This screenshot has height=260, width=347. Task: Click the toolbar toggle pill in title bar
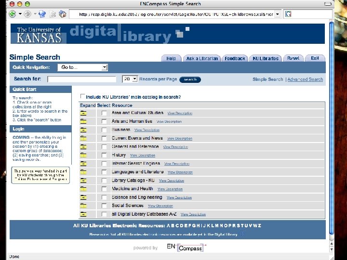coord(328,4)
